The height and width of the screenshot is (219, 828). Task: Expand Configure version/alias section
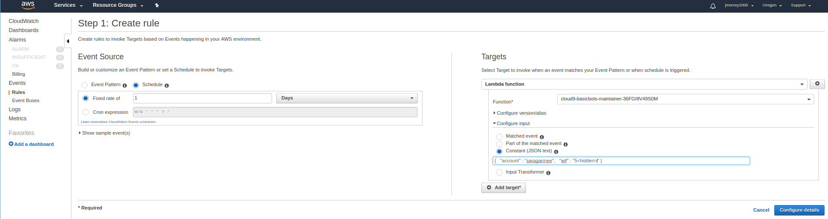[521, 113]
